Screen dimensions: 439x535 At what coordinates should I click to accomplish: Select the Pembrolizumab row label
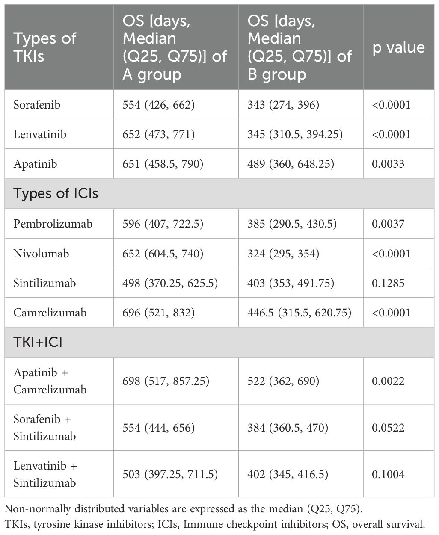[x=53, y=224]
